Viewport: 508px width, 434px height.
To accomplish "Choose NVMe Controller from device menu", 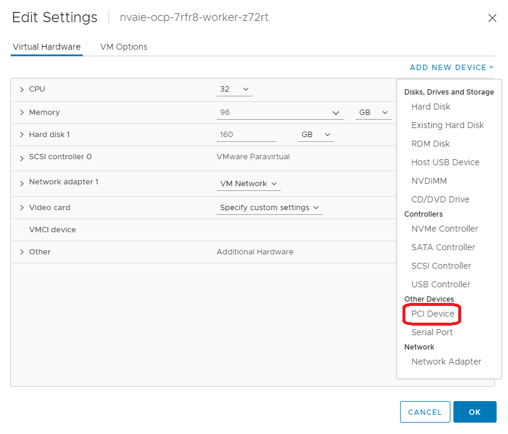I will click(444, 229).
